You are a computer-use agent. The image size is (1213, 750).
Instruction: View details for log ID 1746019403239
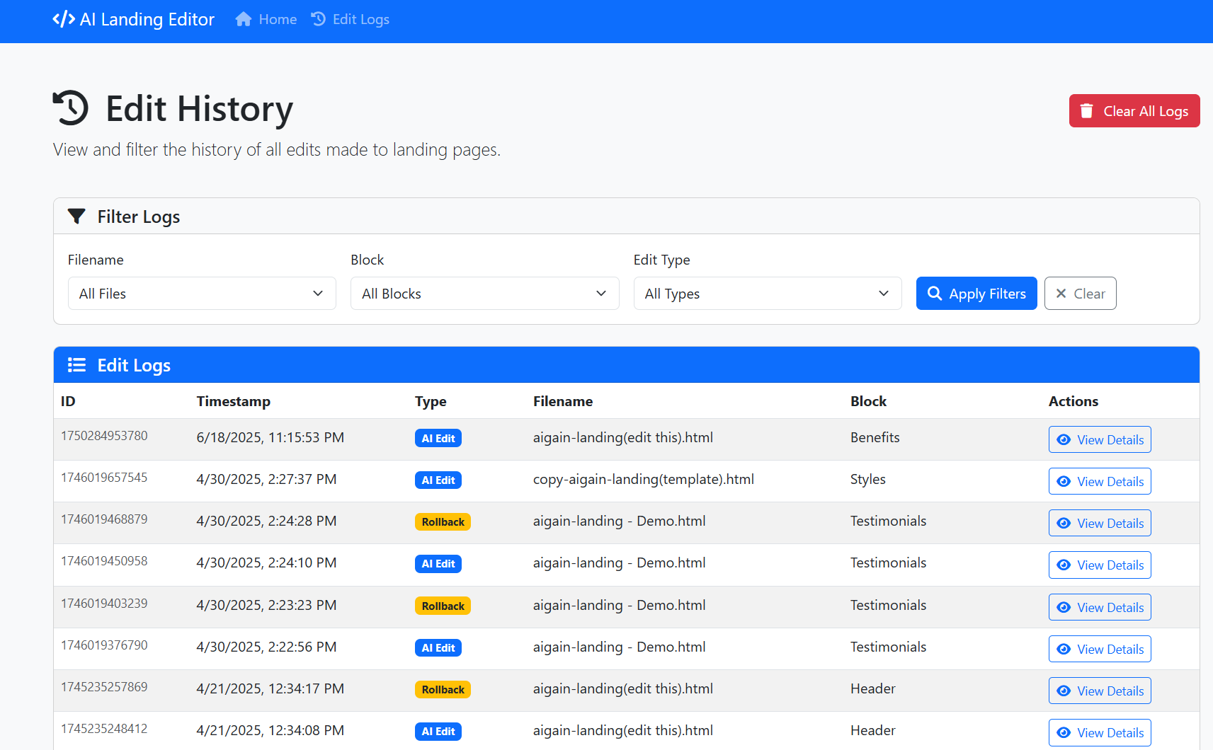tap(1099, 607)
